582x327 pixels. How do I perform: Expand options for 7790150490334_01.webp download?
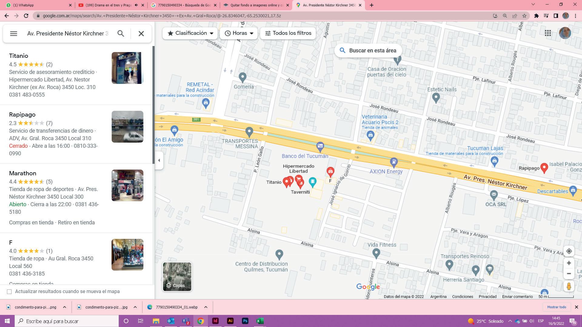pos(206,307)
